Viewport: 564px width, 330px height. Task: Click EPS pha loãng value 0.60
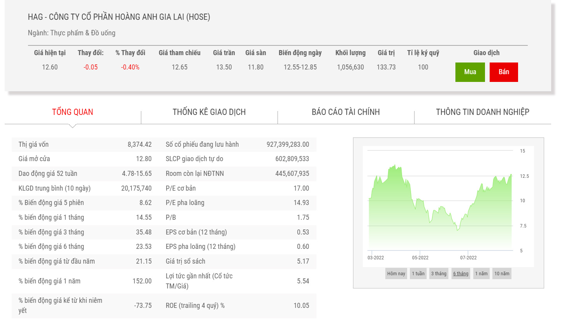[x=303, y=247]
